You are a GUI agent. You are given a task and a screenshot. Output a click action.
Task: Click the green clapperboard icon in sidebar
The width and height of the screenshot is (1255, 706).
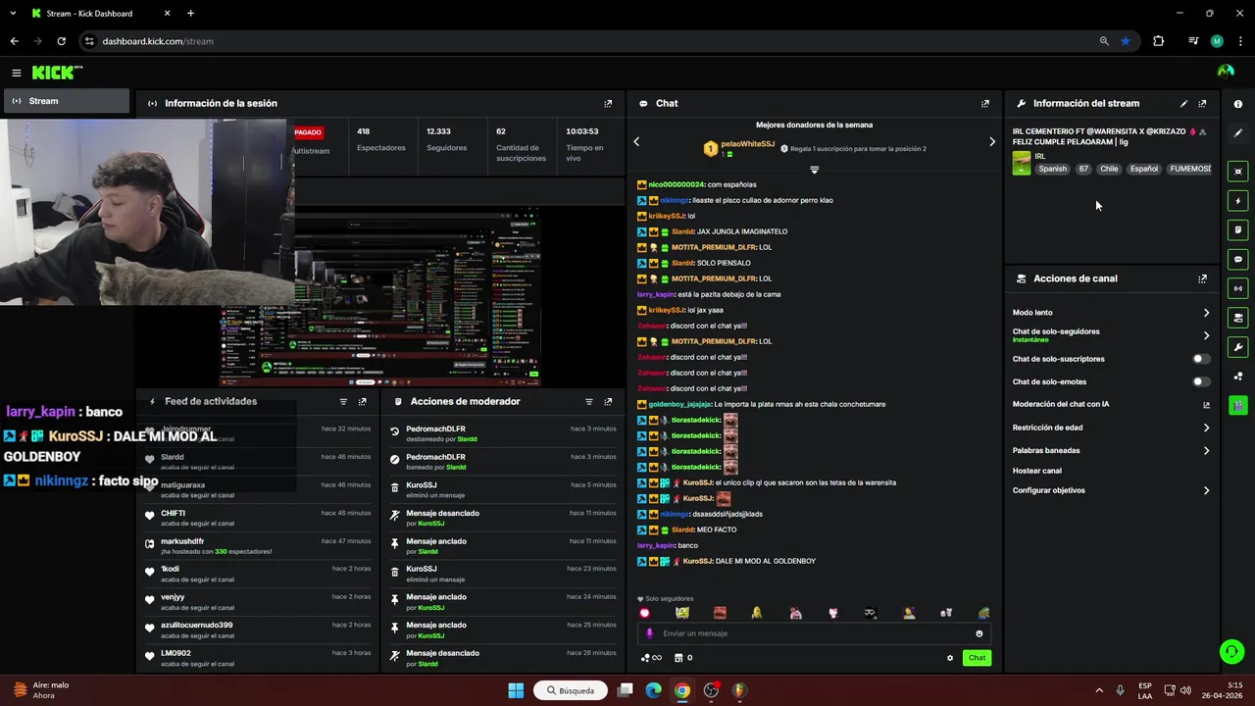tap(1238, 405)
